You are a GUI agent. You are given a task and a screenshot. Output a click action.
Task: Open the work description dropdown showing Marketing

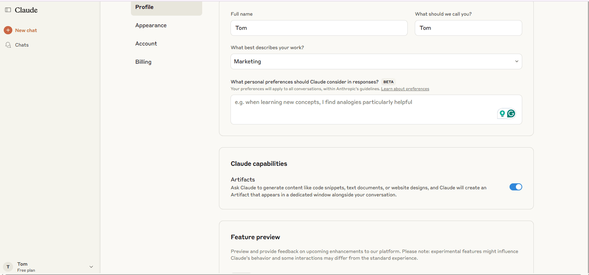pos(376,61)
